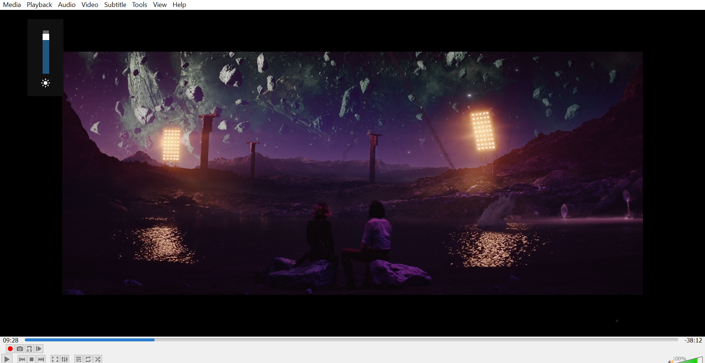The height and width of the screenshot is (363, 705).
Task: Advance video frame by frame
Action: click(x=39, y=349)
